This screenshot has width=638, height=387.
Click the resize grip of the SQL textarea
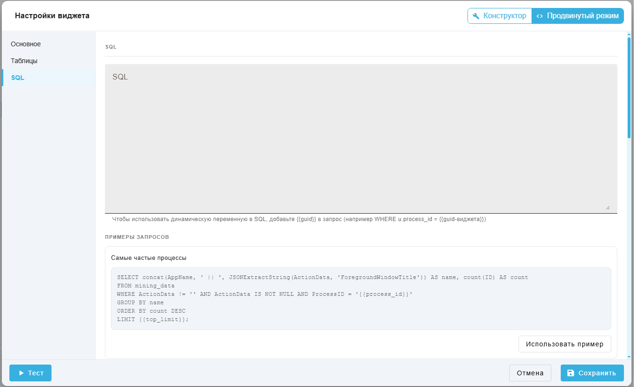click(608, 207)
